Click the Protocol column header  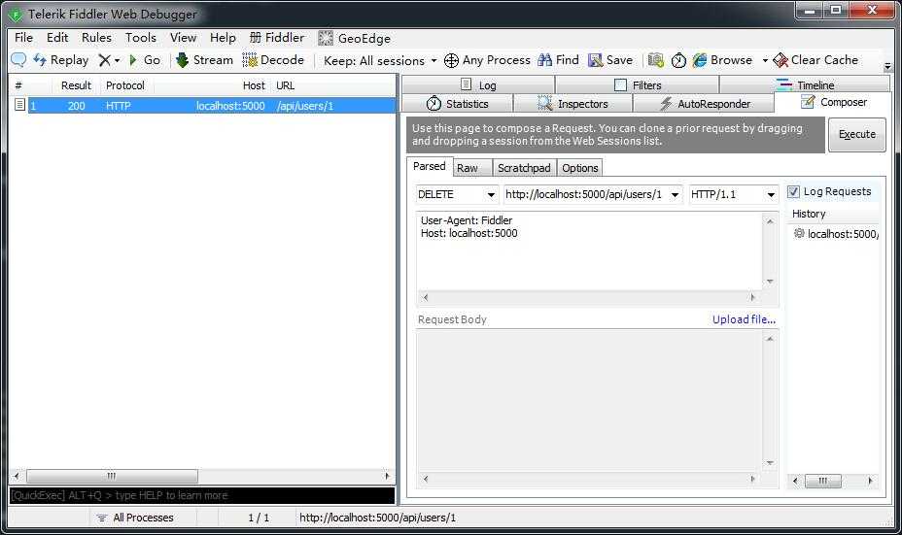(x=124, y=85)
